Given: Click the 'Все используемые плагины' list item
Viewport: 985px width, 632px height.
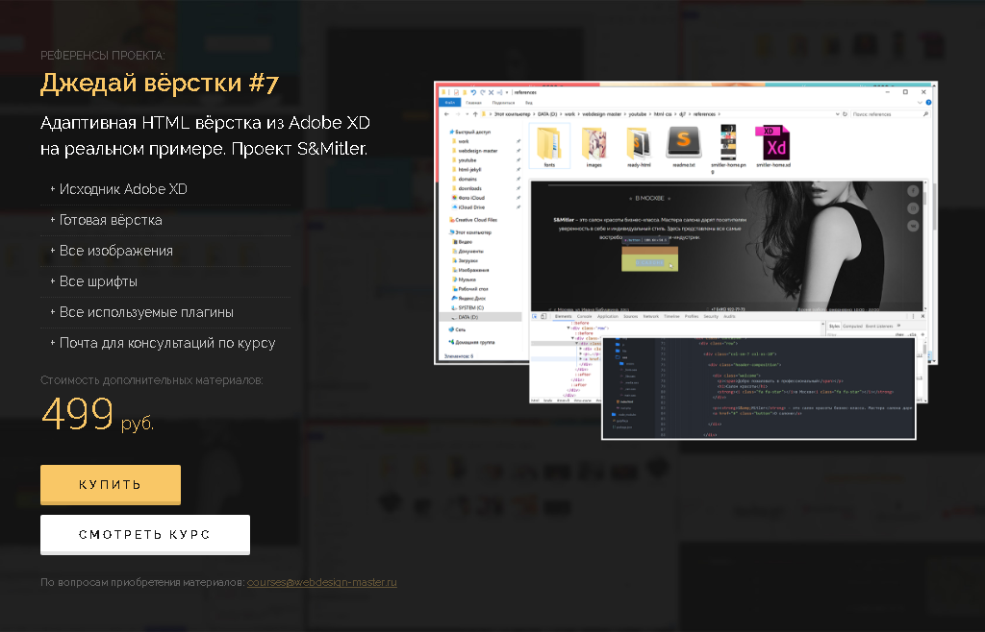Looking at the screenshot, I should 146,312.
